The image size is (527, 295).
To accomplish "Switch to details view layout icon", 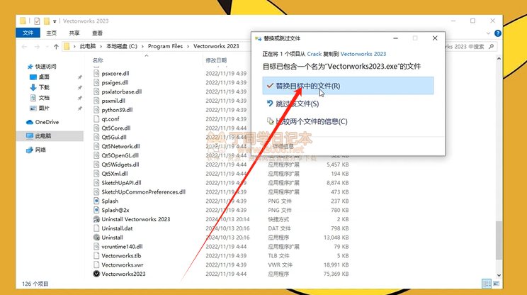I will point(487,284).
